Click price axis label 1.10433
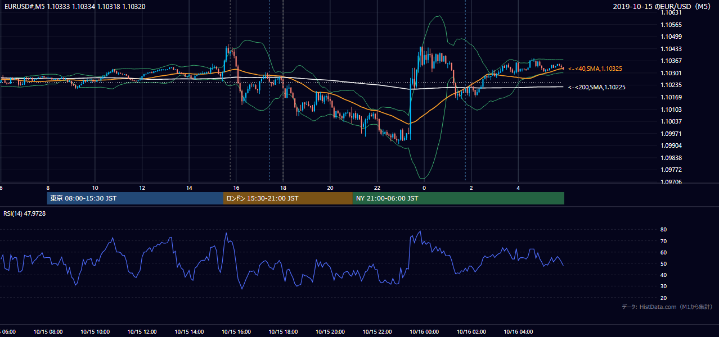The width and height of the screenshot is (719, 337). (x=671, y=49)
